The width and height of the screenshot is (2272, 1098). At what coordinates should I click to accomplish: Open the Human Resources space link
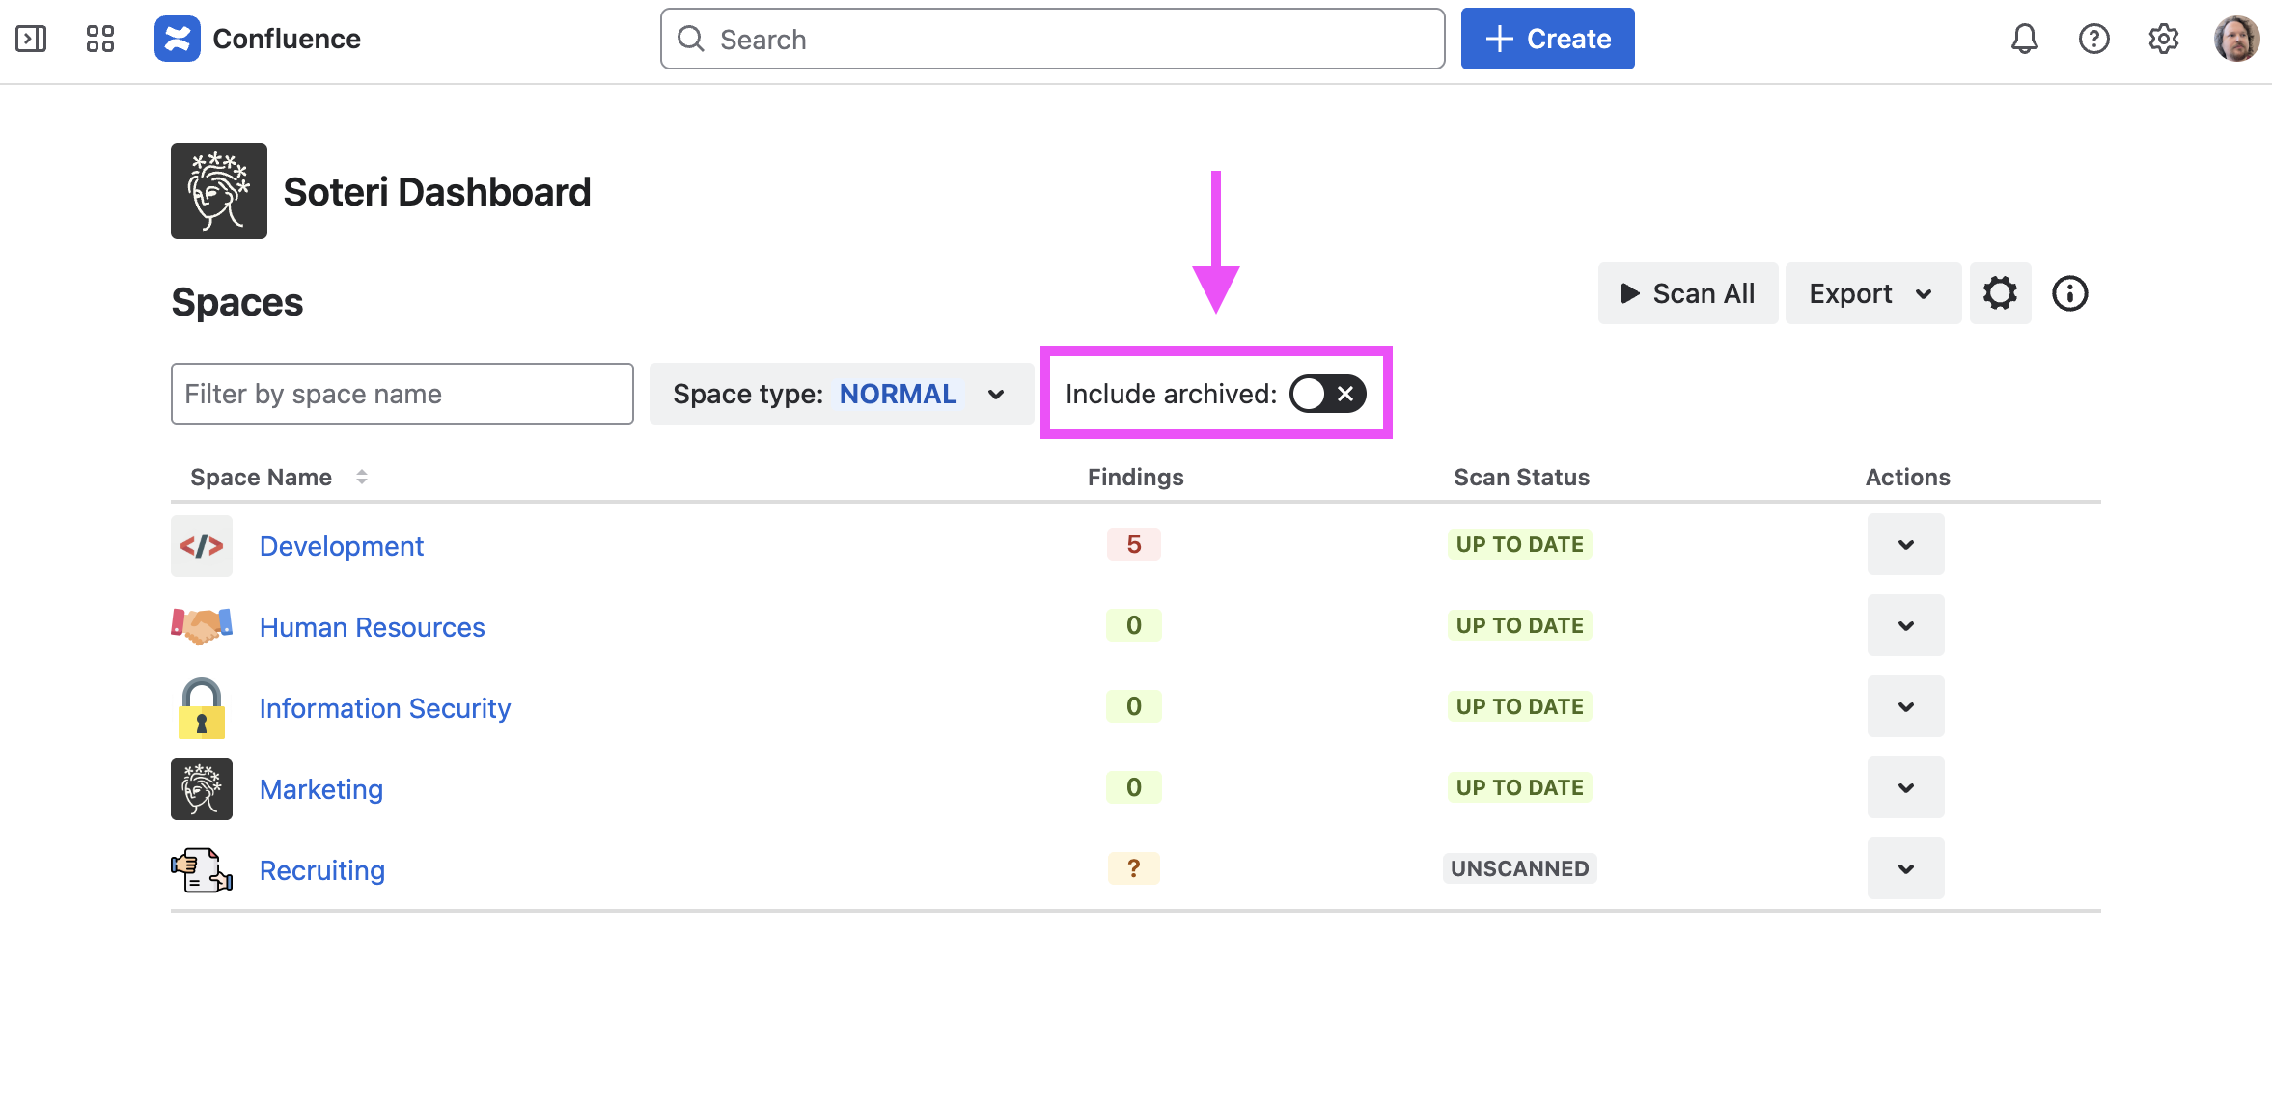(x=372, y=627)
